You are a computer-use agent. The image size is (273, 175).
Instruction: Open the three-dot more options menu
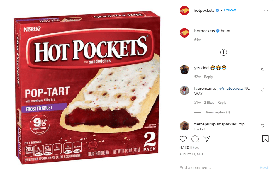click(266, 11)
